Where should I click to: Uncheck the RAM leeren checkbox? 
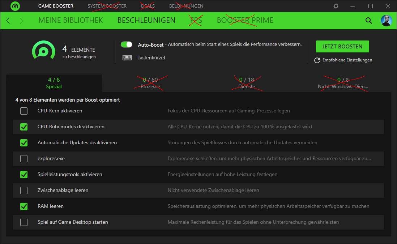pyautogui.click(x=24, y=206)
